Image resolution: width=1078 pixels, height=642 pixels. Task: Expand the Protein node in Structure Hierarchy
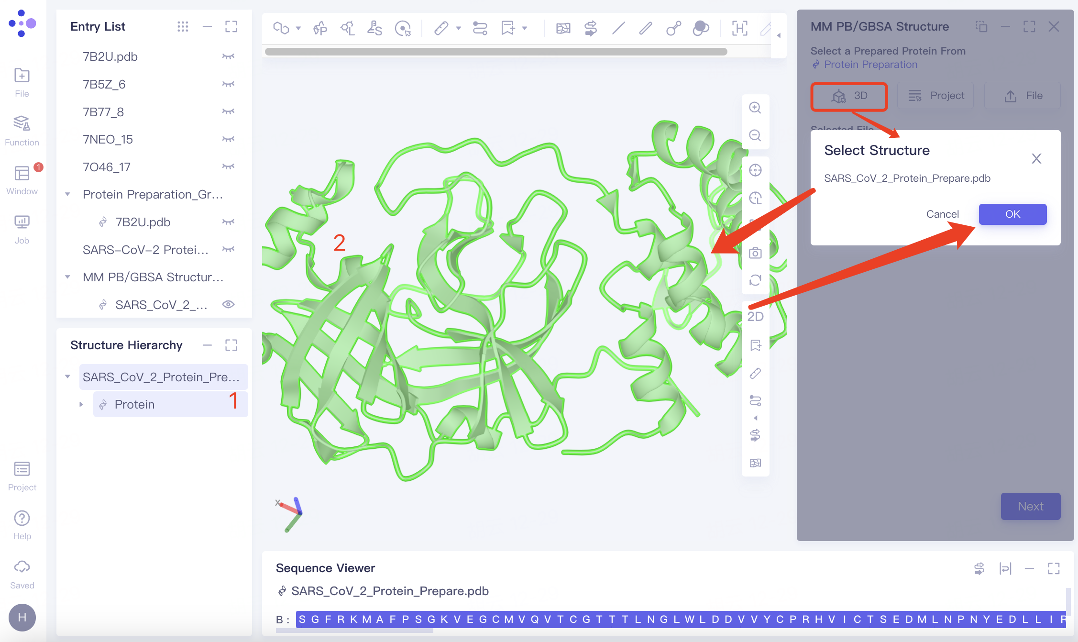coord(80,404)
